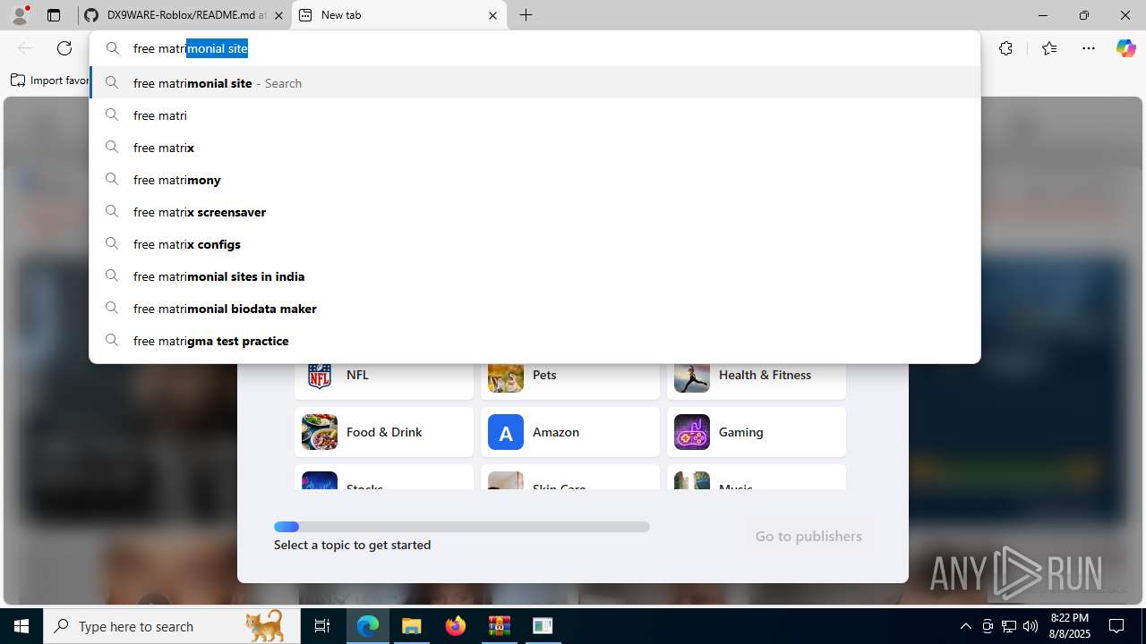Open the green app taskbar icon
The height and width of the screenshot is (644, 1146).
coord(543,626)
